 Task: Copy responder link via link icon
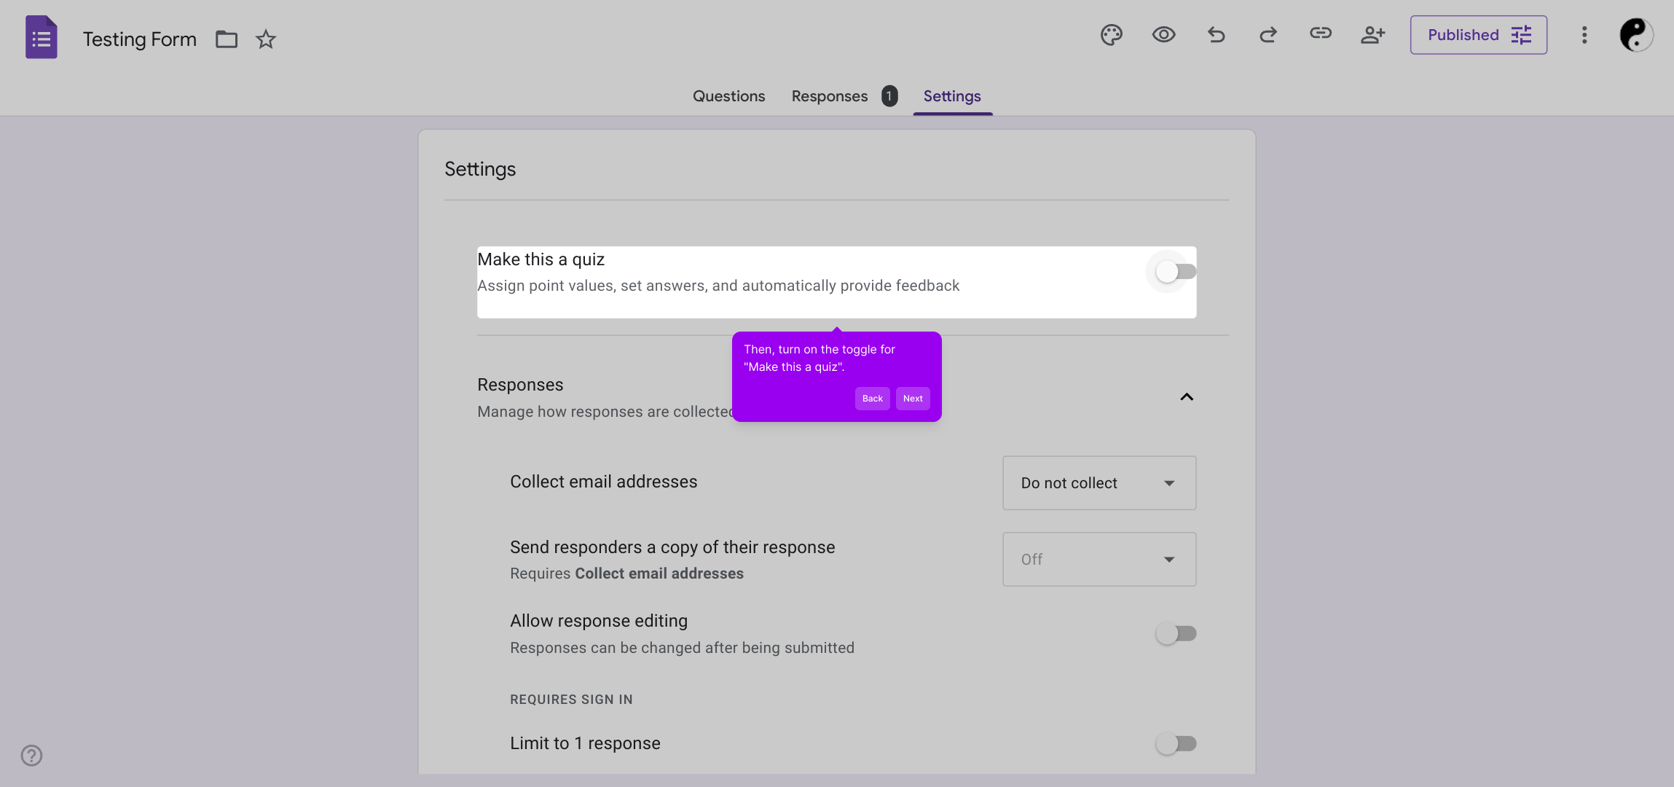(x=1320, y=34)
